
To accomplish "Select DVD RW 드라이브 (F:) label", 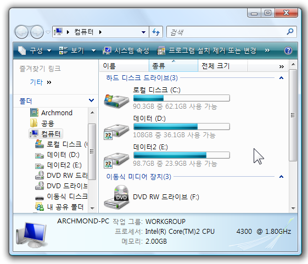I will (166, 197).
